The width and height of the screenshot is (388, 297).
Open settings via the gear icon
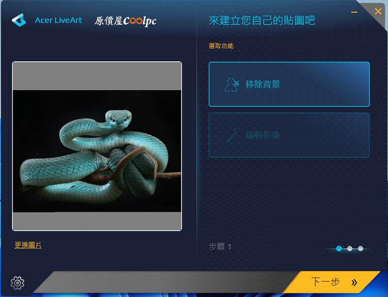click(17, 282)
